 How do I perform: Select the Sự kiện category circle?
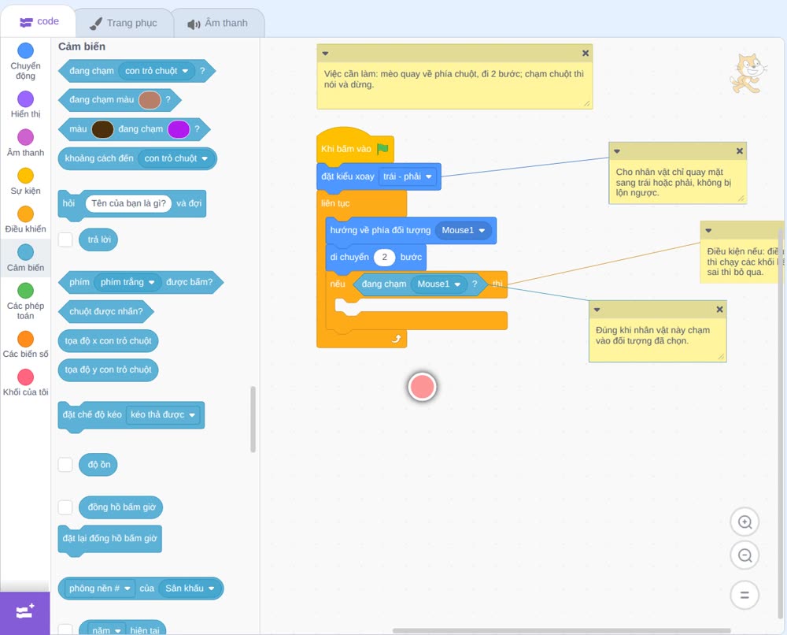(26, 176)
